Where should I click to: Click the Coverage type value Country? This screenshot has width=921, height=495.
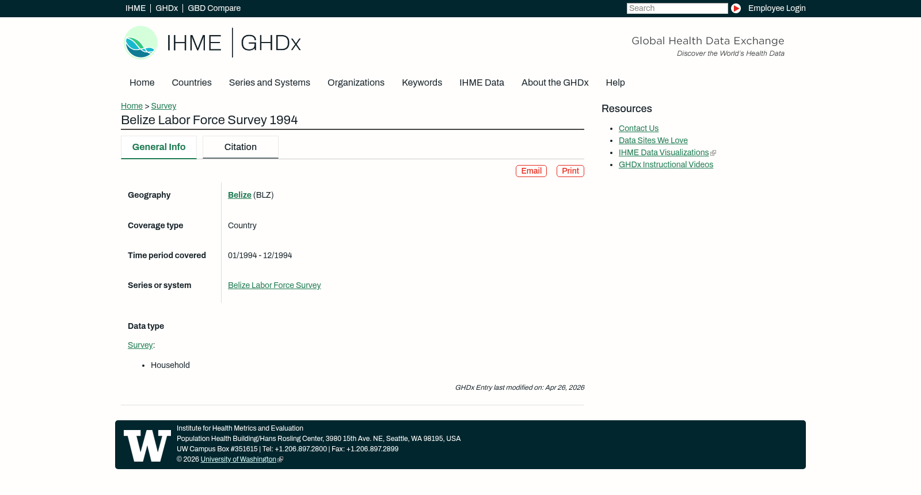pyautogui.click(x=242, y=226)
